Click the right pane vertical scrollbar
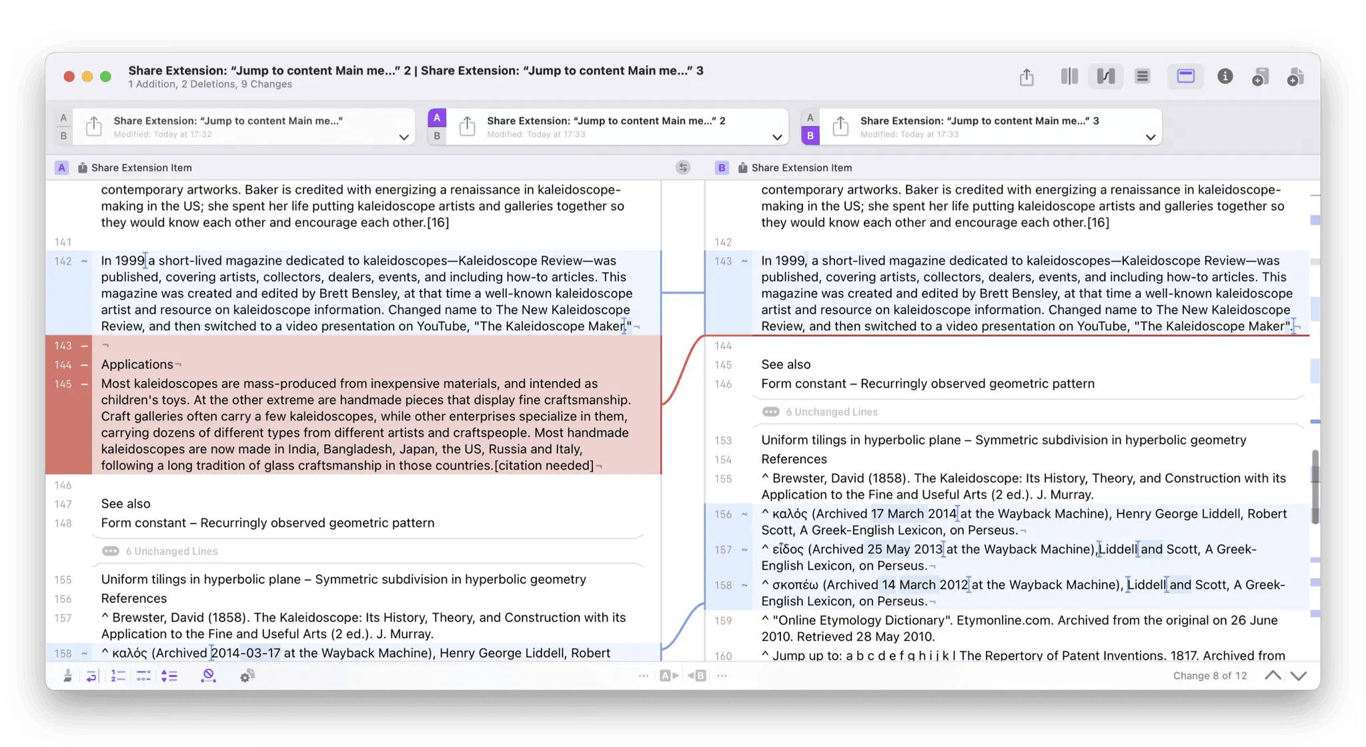Image resolution: width=1366 pixels, height=747 pixels. coord(1315,486)
